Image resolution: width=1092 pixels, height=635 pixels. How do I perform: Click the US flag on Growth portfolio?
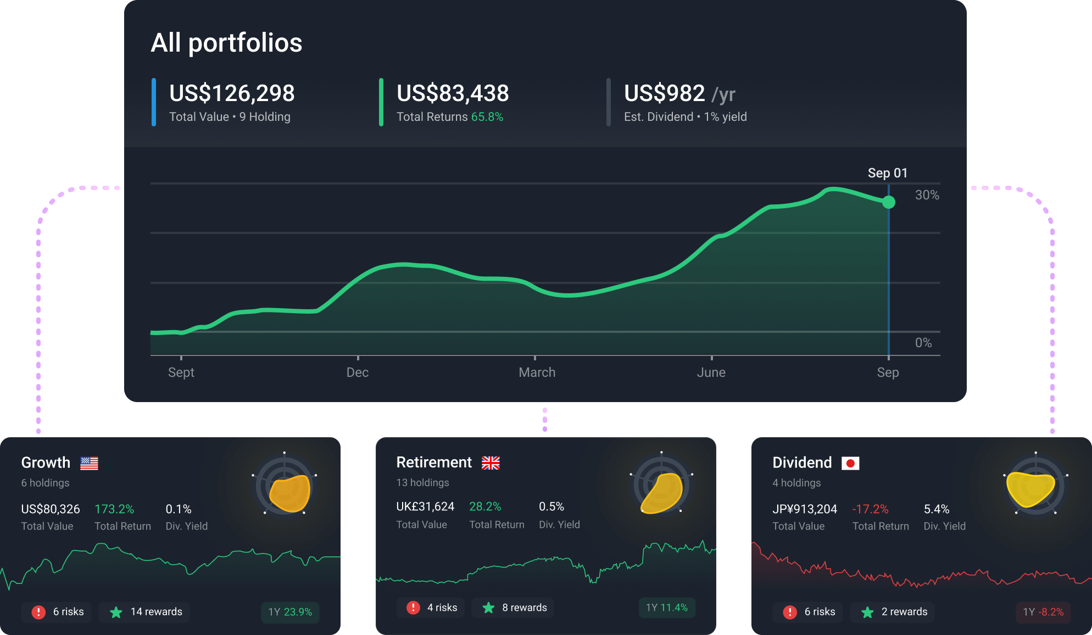[x=90, y=463]
